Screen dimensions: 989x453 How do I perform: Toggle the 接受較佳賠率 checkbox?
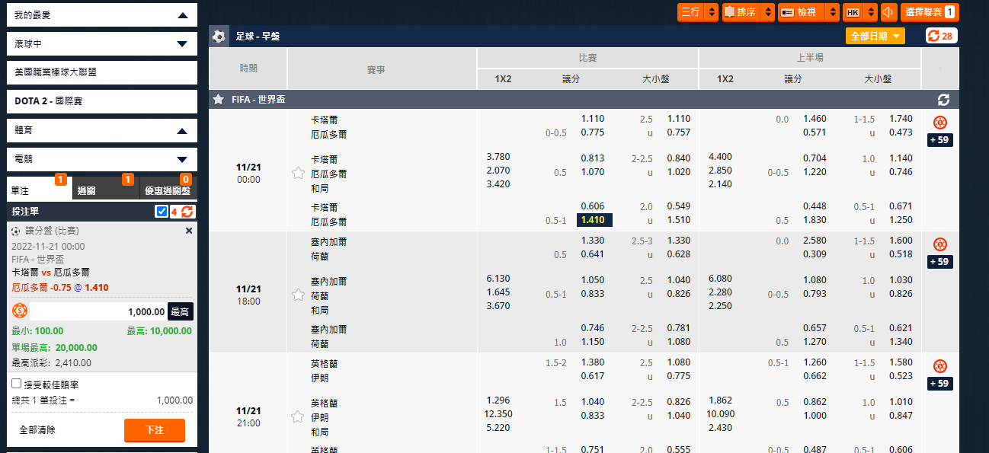pos(17,384)
